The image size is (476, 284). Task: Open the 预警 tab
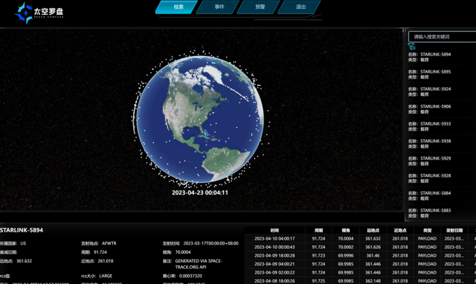(x=260, y=7)
